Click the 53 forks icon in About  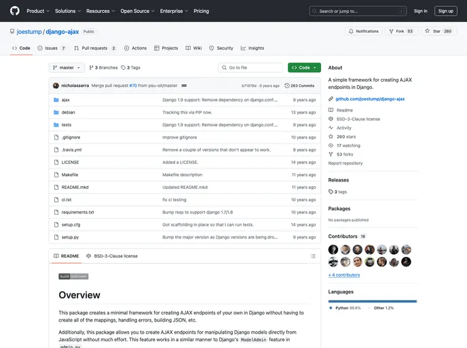(331, 154)
